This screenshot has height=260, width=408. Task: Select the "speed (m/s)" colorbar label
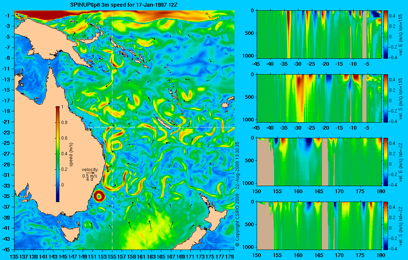71,154
